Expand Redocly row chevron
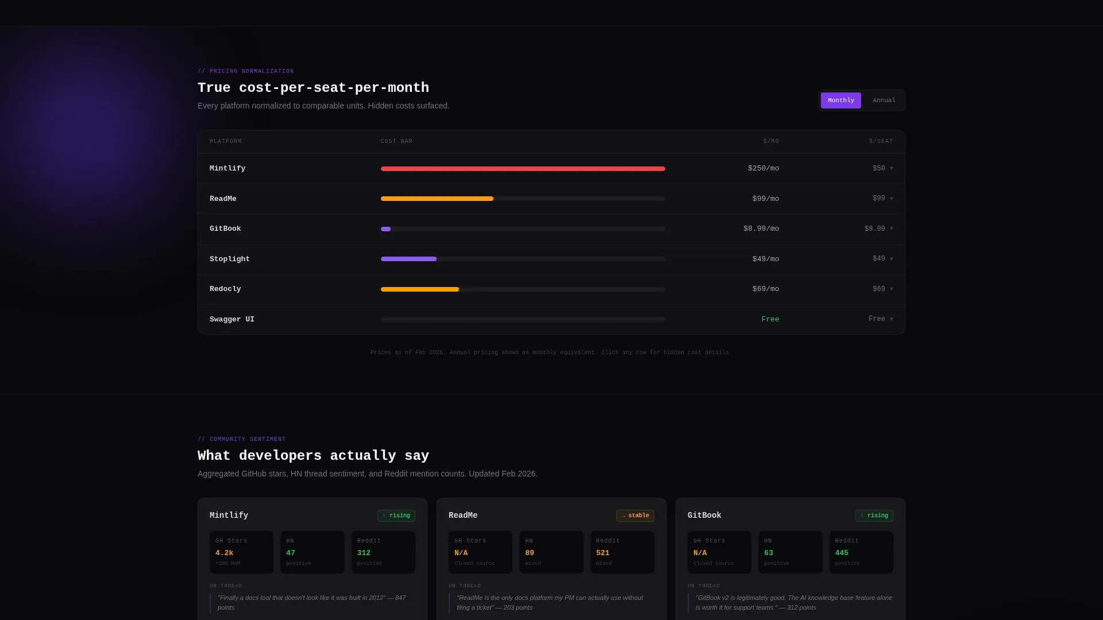 tap(892, 289)
